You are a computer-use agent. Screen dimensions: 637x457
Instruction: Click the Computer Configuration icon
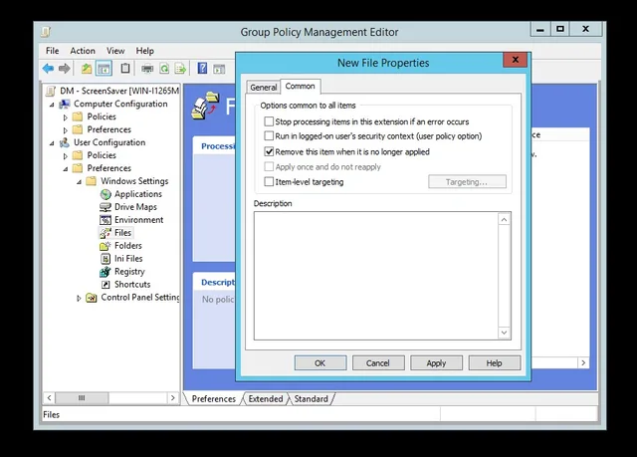[x=65, y=104]
